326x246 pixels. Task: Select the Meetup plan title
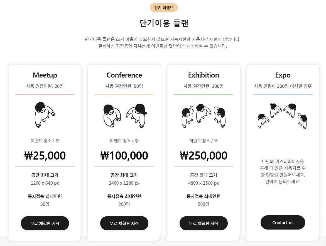pos(45,75)
